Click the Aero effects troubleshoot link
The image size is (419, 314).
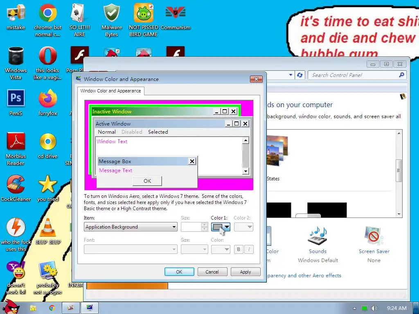[304, 275]
